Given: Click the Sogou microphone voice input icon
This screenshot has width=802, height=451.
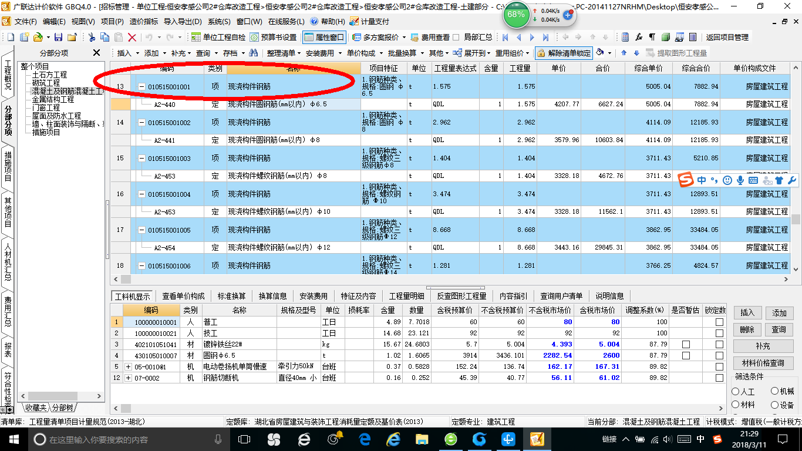Looking at the screenshot, I should [x=740, y=180].
